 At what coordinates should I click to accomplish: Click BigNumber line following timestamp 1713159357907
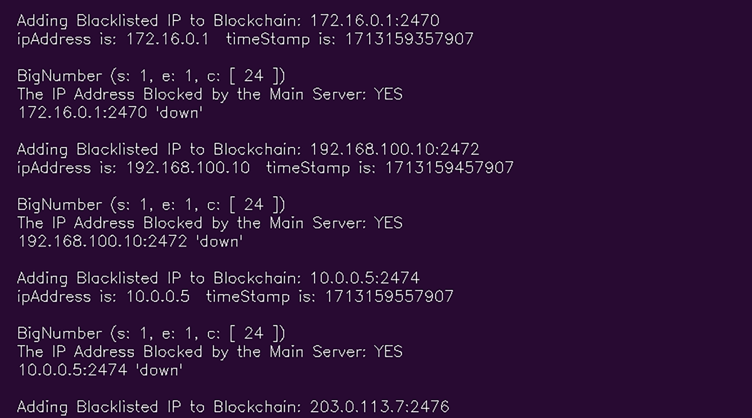point(151,76)
